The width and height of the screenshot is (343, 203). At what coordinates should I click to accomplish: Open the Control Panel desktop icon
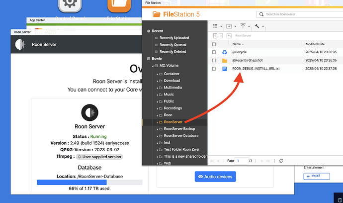70,5
